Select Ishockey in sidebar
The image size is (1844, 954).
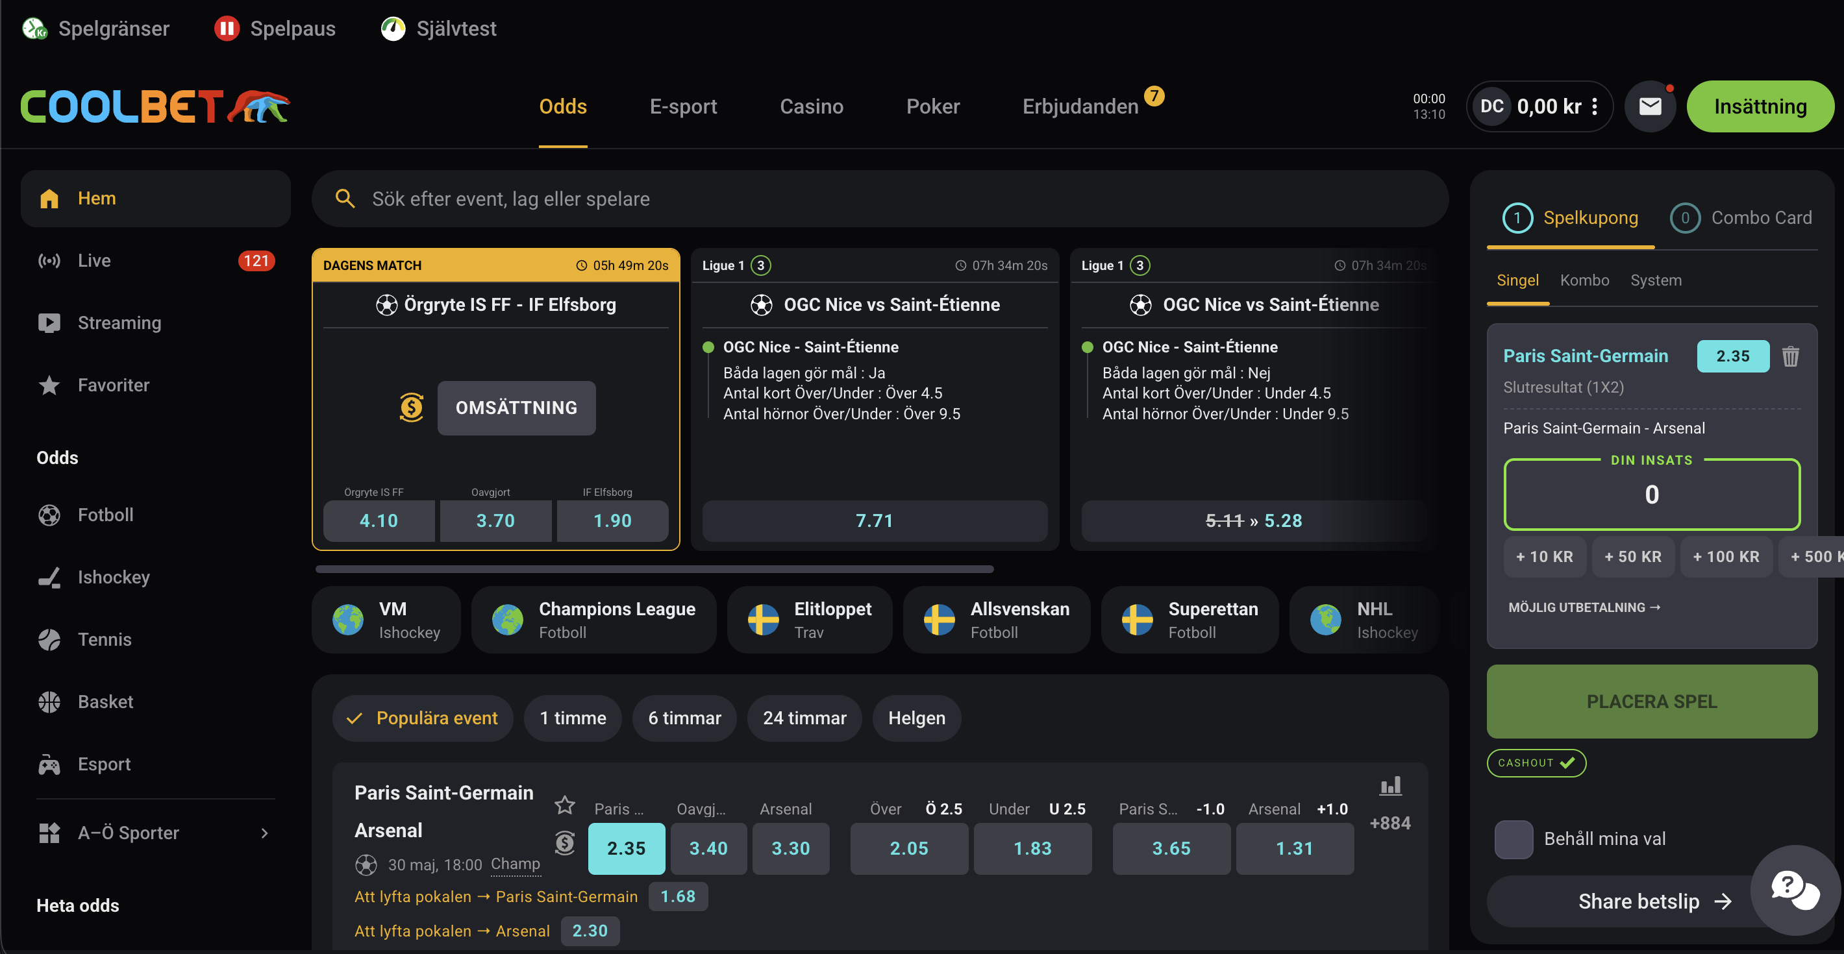click(155, 577)
